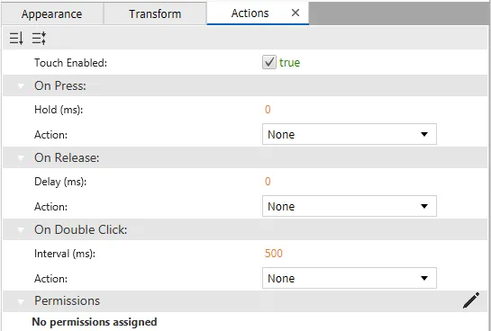Viewport: 491px width, 331px height.
Task: Close the Actions tab
Action: (x=296, y=13)
